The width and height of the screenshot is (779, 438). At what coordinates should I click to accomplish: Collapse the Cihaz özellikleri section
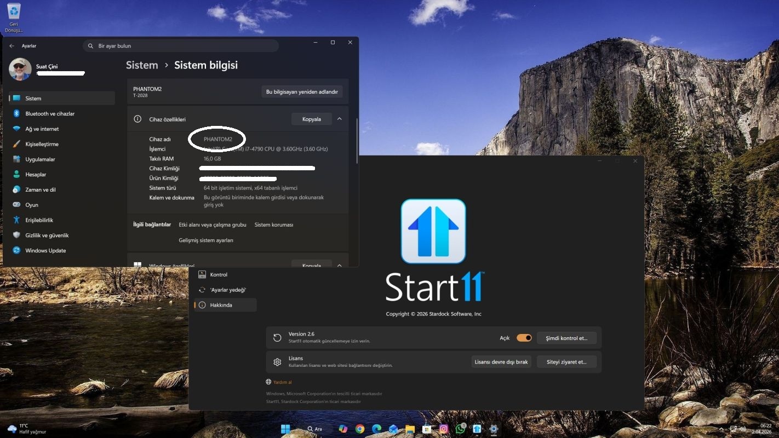click(340, 119)
